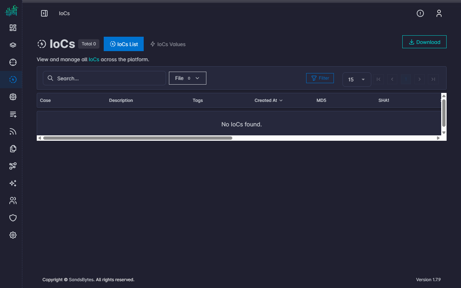This screenshot has width=461, height=288.
Task: Open the files copy icon in sidebar
Action: click(13, 149)
